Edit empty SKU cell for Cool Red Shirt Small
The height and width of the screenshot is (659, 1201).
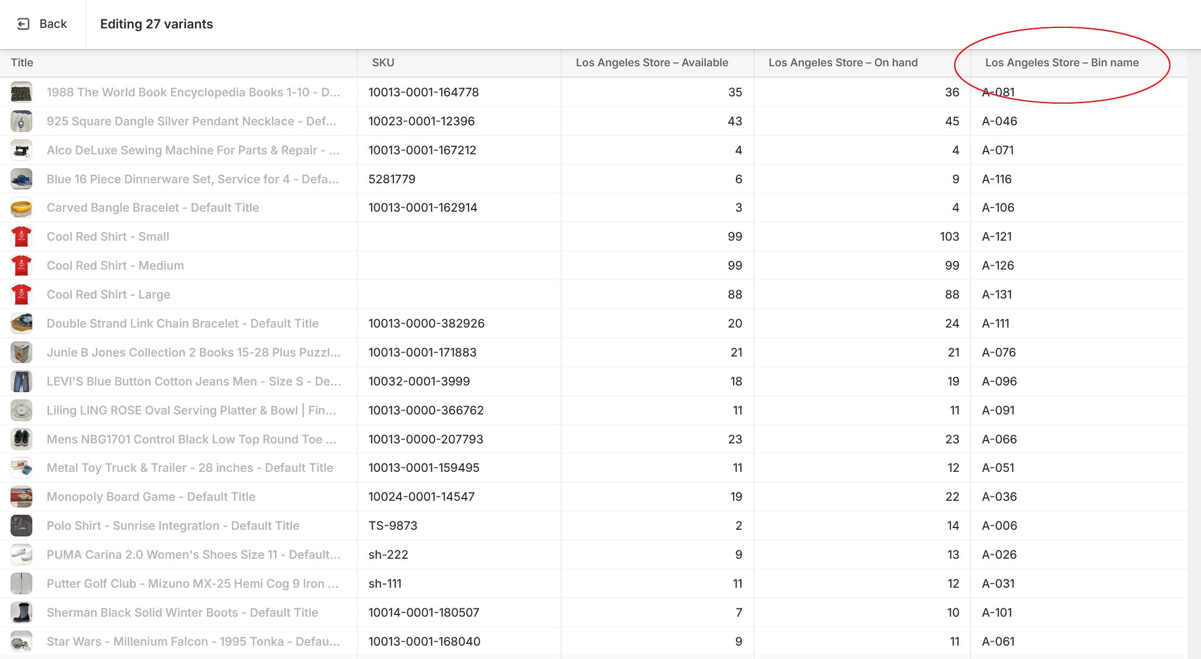coord(459,237)
